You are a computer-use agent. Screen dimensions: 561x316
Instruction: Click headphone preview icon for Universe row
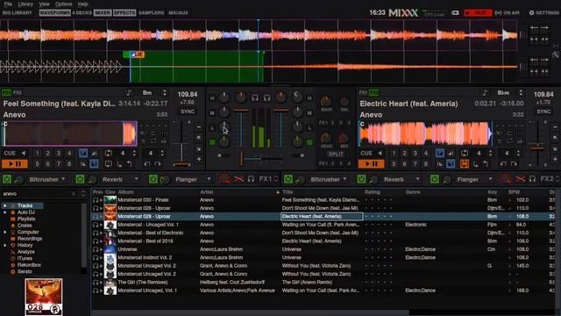pos(96,249)
